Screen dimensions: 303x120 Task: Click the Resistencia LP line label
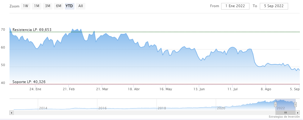coord(32,30)
